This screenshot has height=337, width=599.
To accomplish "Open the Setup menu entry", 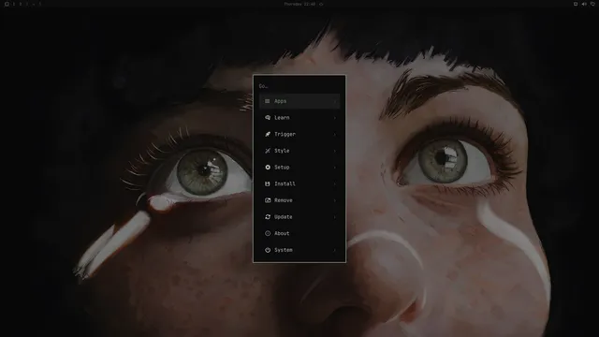I will coord(299,167).
